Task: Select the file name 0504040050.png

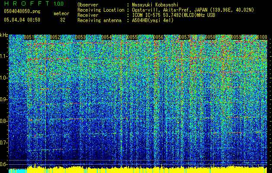Action: click(x=22, y=11)
